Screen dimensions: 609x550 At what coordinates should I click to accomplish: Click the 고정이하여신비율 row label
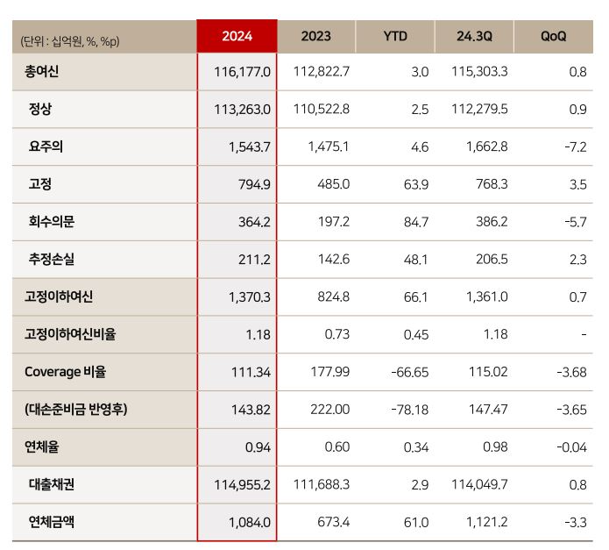(70, 334)
